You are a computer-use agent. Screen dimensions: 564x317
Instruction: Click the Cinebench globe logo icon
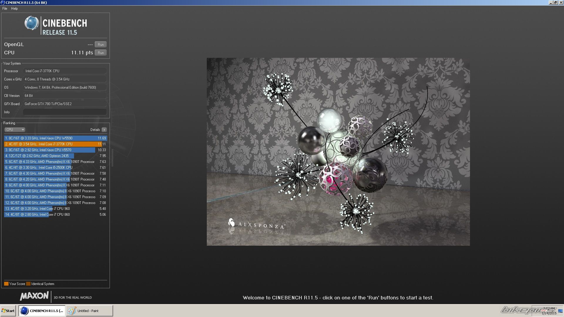tap(32, 23)
